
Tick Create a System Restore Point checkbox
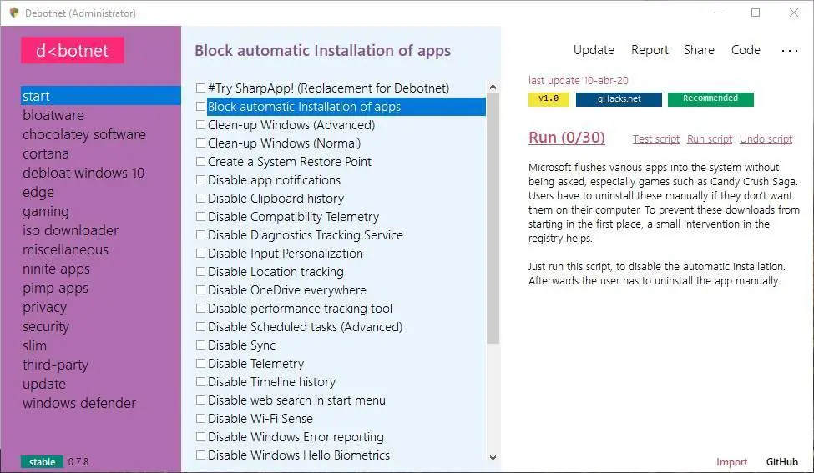point(200,162)
